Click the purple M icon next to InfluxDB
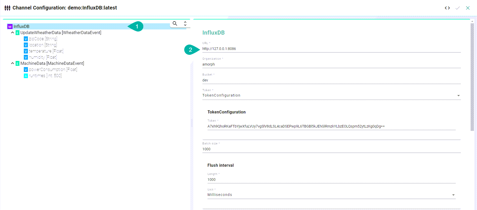 pos(10,27)
